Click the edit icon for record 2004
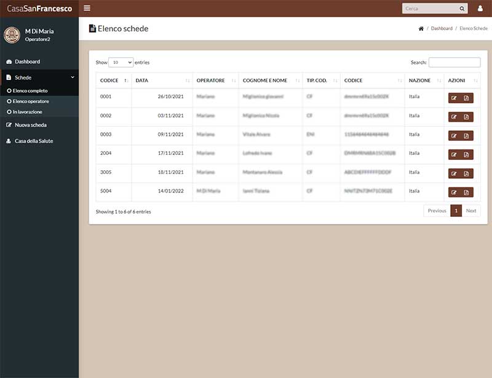Image resolution: width=492 pixels, height=378 pixels. point(454,155)
